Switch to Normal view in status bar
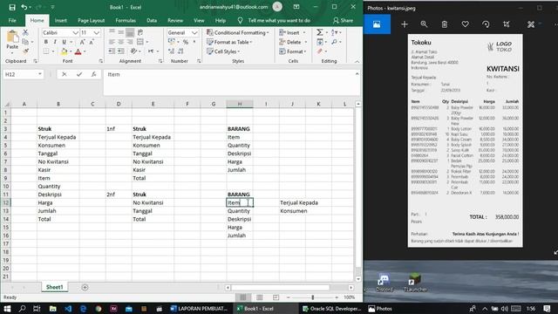The image size is (558, 314). (x=243, y=297)
